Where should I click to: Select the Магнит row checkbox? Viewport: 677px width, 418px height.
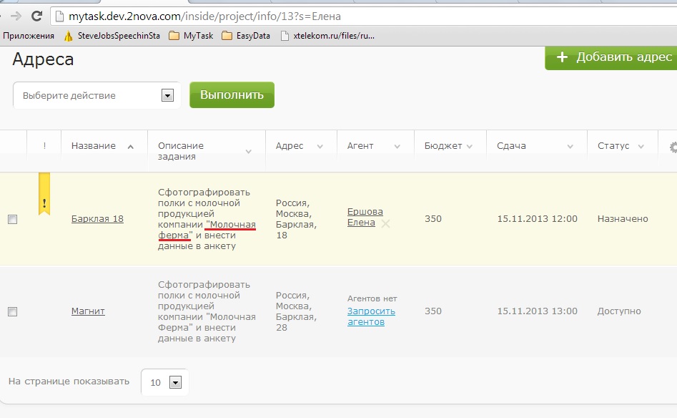[12, 312]
